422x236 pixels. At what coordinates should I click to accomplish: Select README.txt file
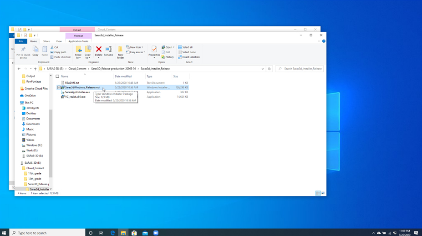(72, 83)
